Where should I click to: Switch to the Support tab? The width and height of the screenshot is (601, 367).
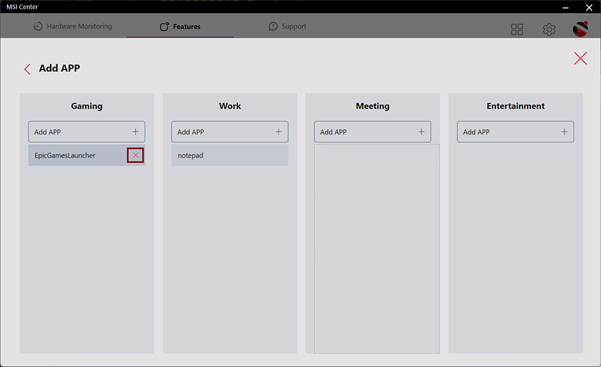[x=287, y=27]
